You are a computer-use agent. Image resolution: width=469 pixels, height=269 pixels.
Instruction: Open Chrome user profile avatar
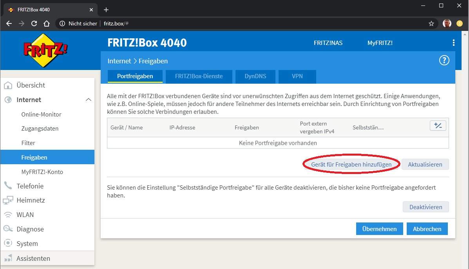447,23
